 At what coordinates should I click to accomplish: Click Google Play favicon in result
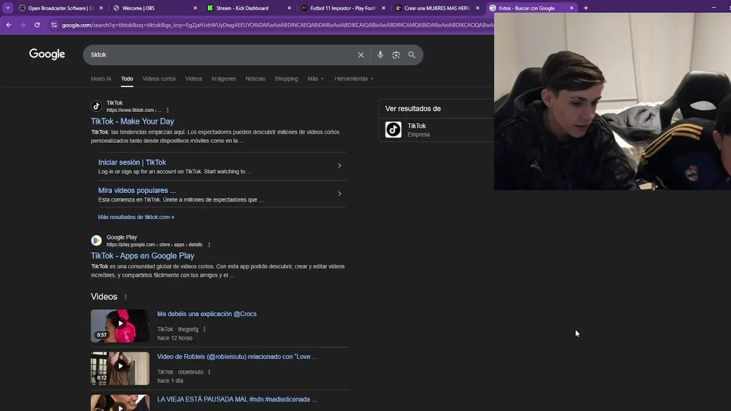(97, 240)
